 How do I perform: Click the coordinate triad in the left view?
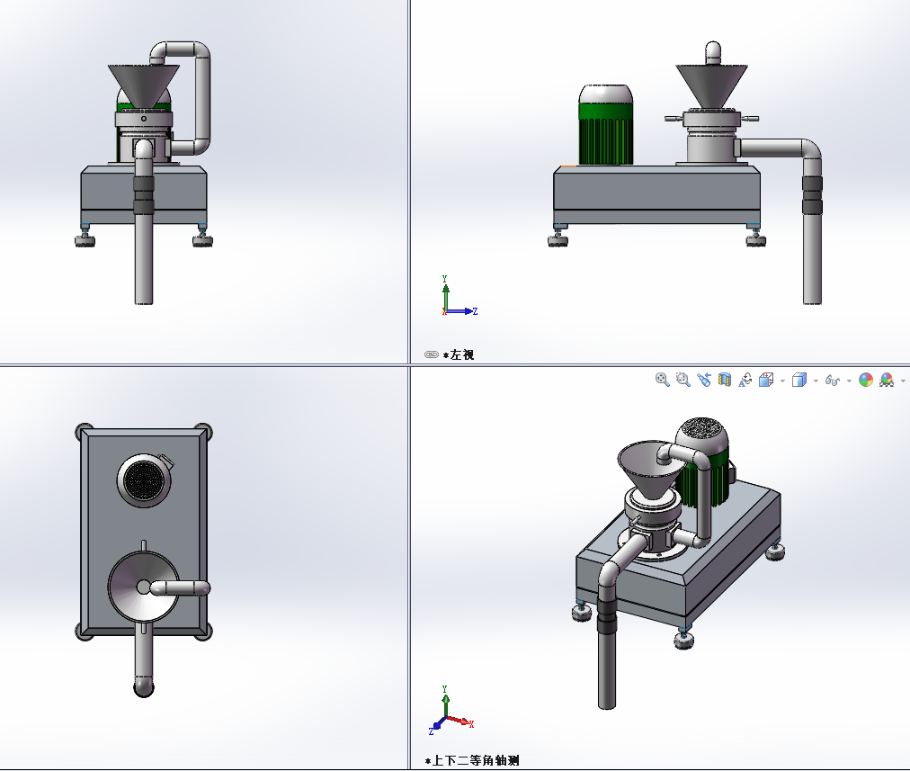pyautogui.click(x=459, y=296)
